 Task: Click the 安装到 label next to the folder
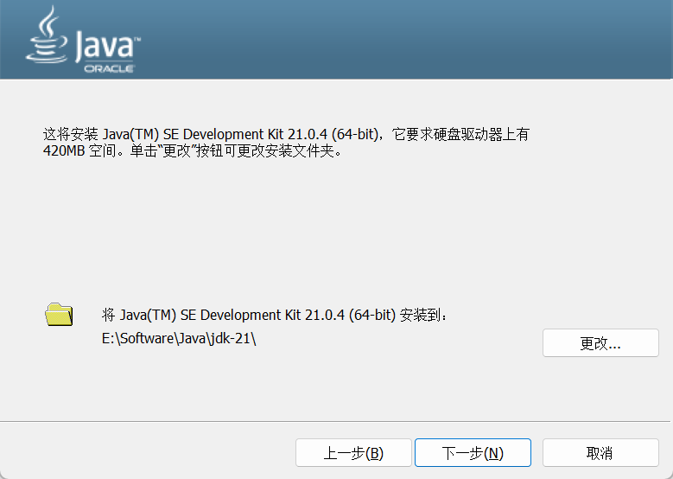coord(422,315)
